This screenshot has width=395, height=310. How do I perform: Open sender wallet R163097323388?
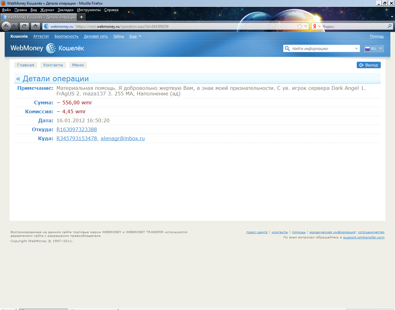coord(77,129)
